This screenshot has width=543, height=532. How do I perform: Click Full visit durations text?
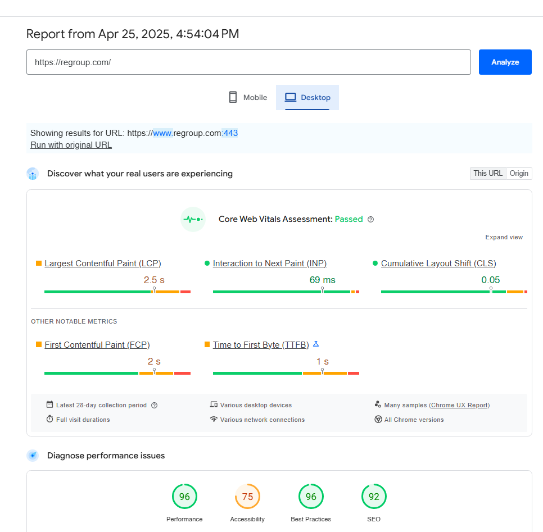[83, 420]
